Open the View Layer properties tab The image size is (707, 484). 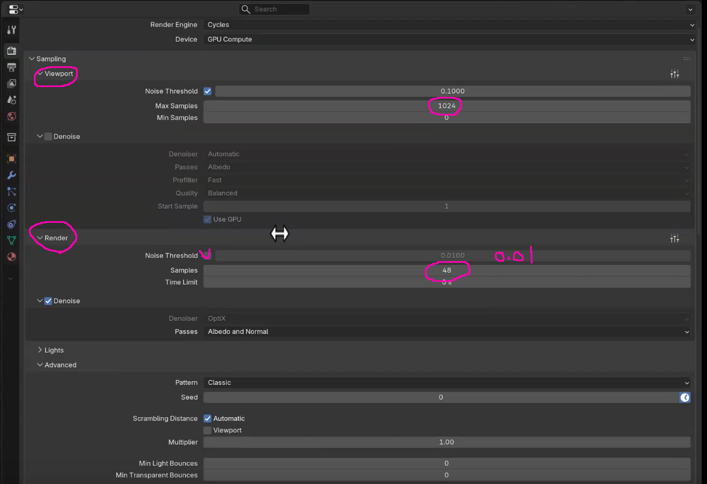click(11, 84)
